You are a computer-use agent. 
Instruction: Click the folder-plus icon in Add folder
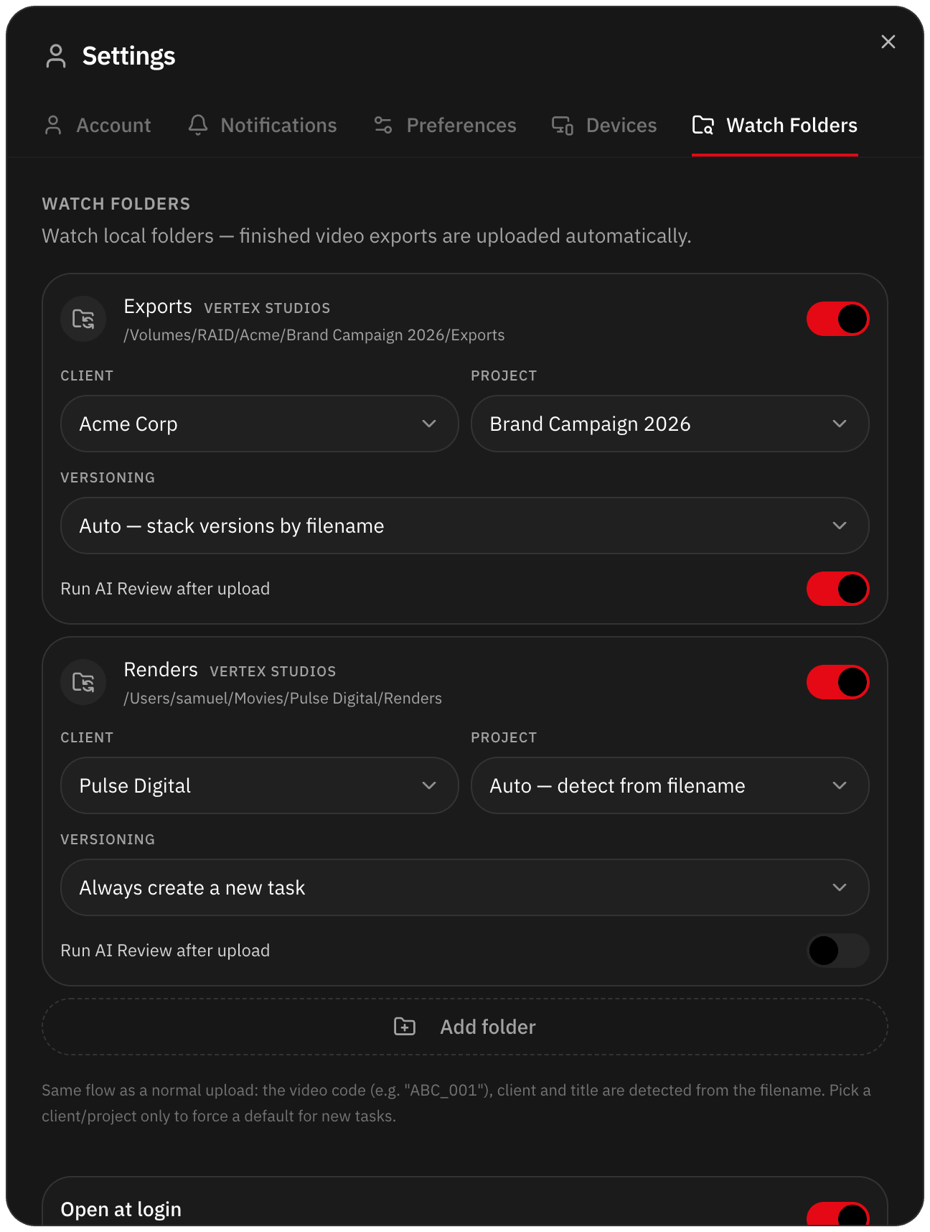[405, 1027]
